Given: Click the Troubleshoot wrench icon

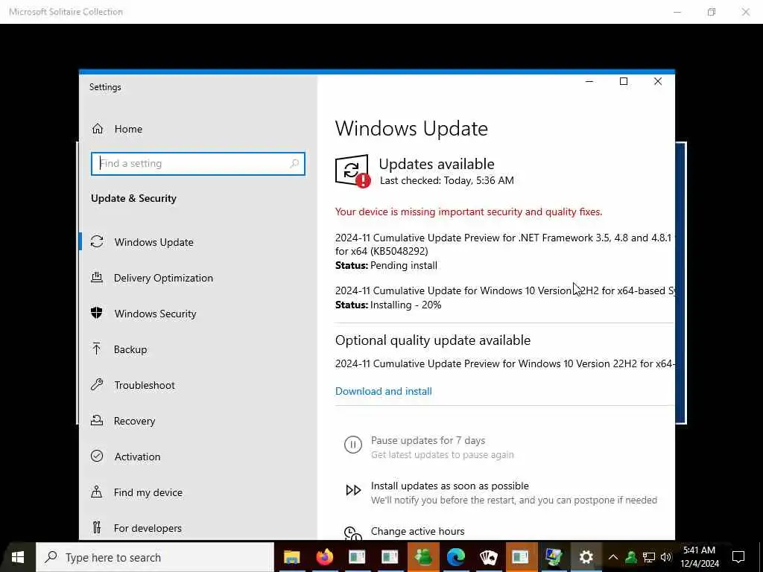Looking at the screenshot, I should tap(97, 385).
